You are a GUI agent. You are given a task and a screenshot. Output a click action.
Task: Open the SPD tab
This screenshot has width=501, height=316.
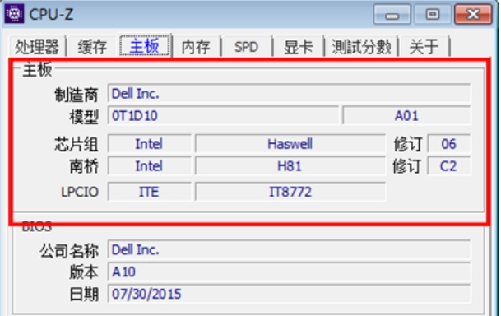(x=246, y=47)
